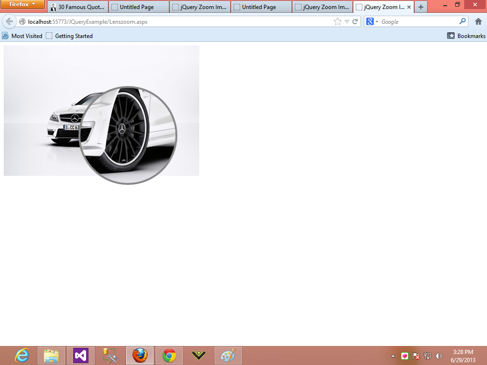Open Paint from the taskbar
This screenshot has width=487, height=365.
(228, 355)
